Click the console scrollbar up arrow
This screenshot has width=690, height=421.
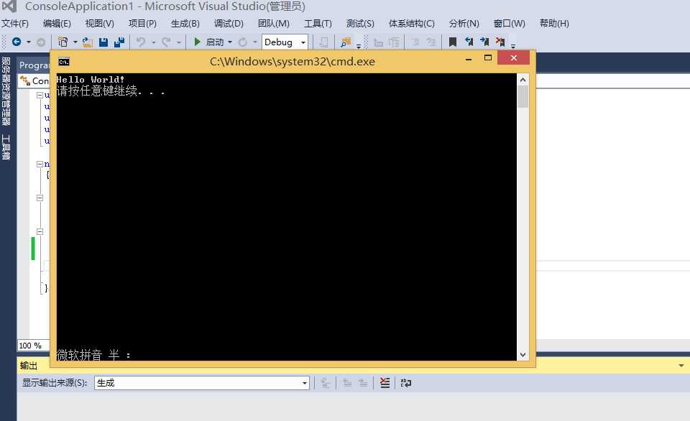(x=523, y=80)
